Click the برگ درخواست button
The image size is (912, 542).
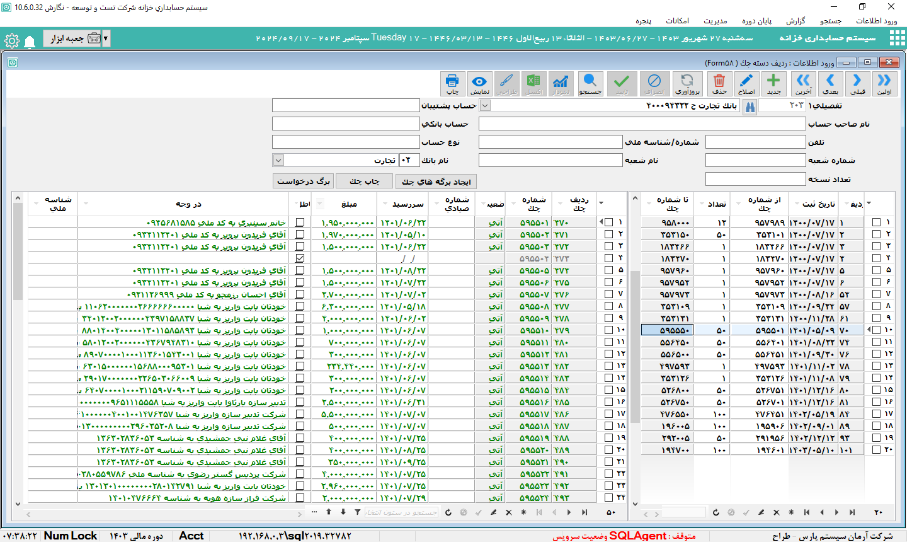click(304, 182)
